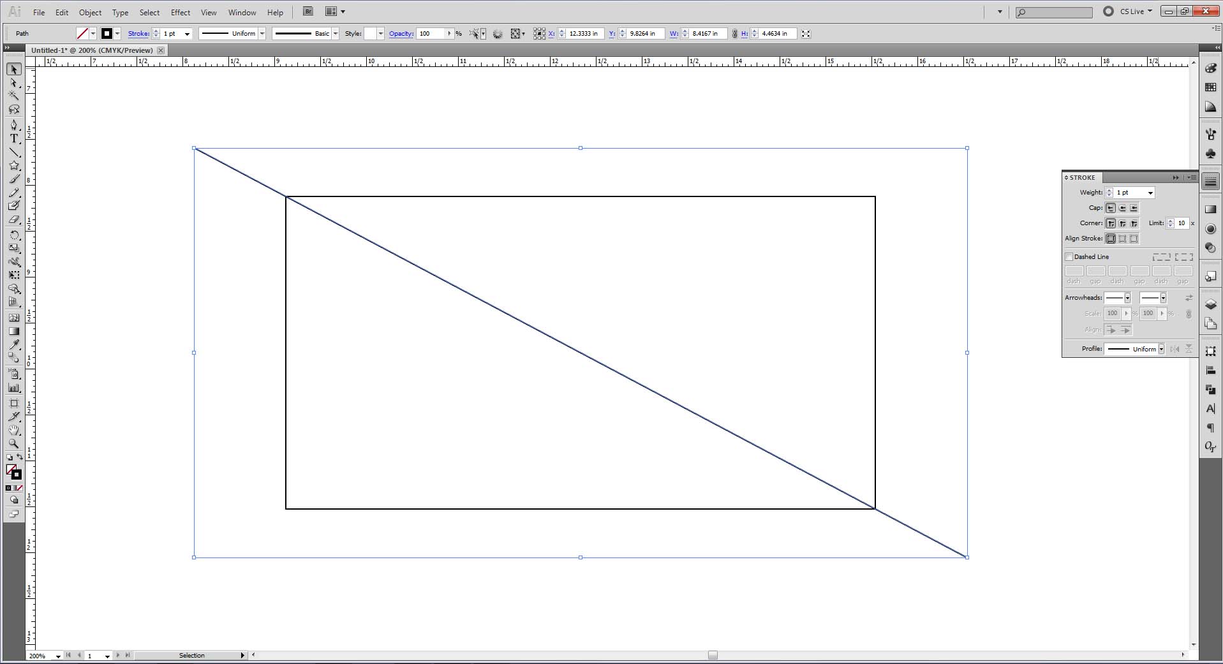
Task: Enable the Dashed Line option
Action: click(1071, 256)
